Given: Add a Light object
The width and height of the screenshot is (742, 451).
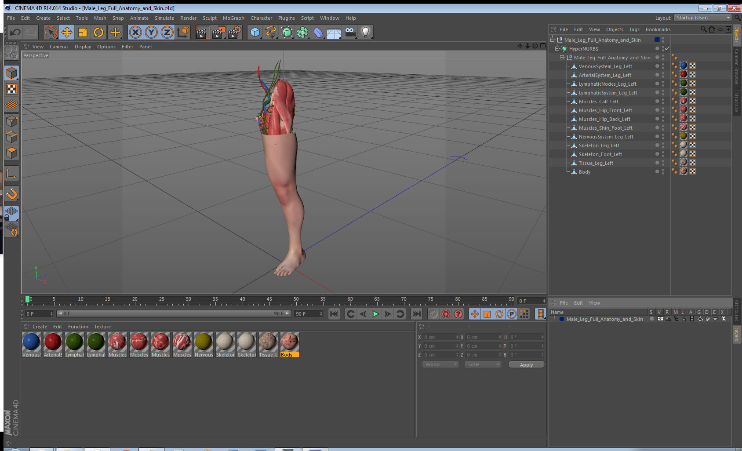Looking at the screenshot, I should pyautogui.click(x=366, y=32).
